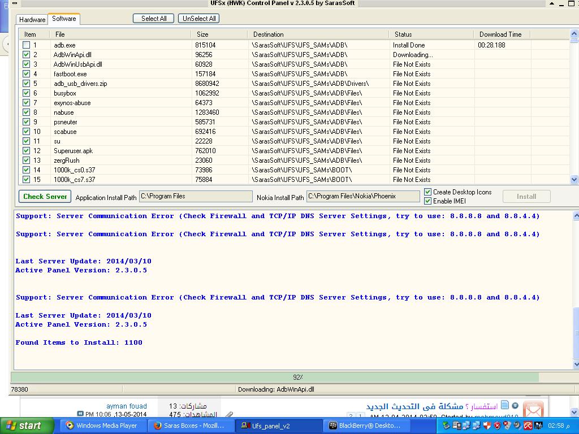
Task: Select the 1000k_cs0.s37 file name
Action: tap(74, 170)
